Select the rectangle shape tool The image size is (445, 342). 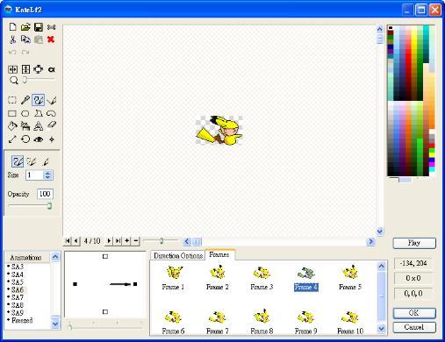[12, 113]
